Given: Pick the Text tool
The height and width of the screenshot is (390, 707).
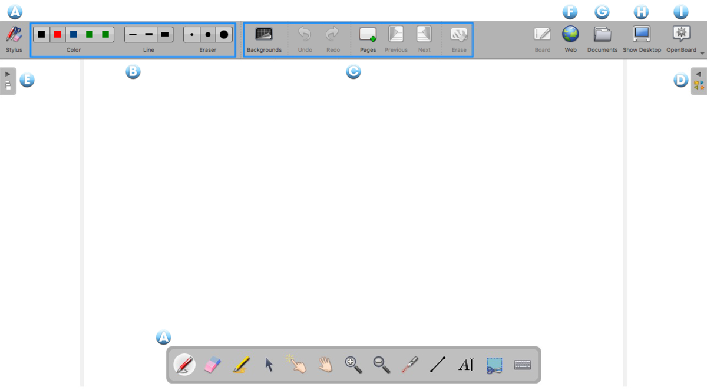Looking at the screenshot, I should click(466, 365).
